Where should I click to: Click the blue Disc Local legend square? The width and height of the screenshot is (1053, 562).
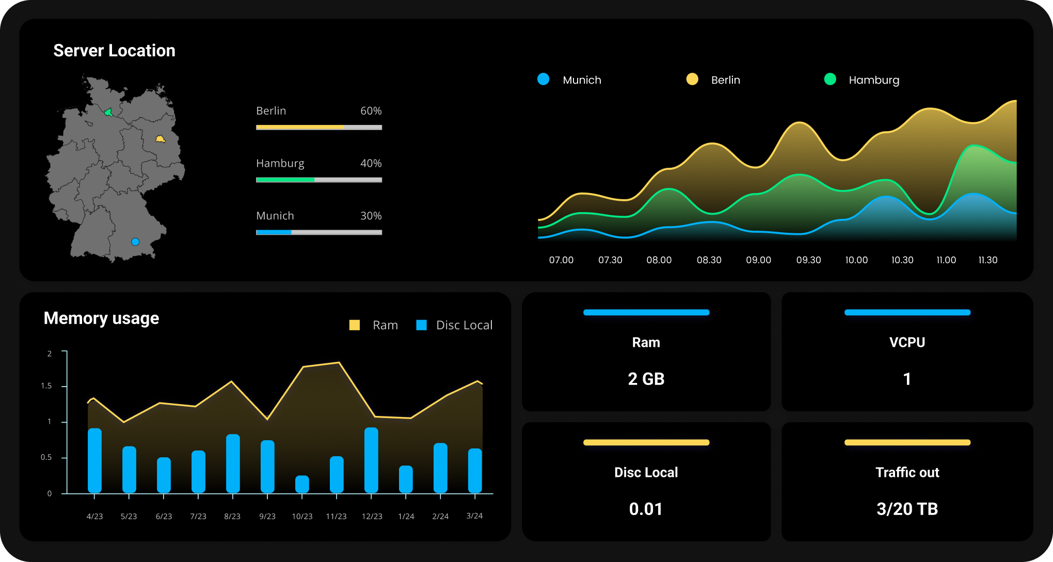[421, 325]
